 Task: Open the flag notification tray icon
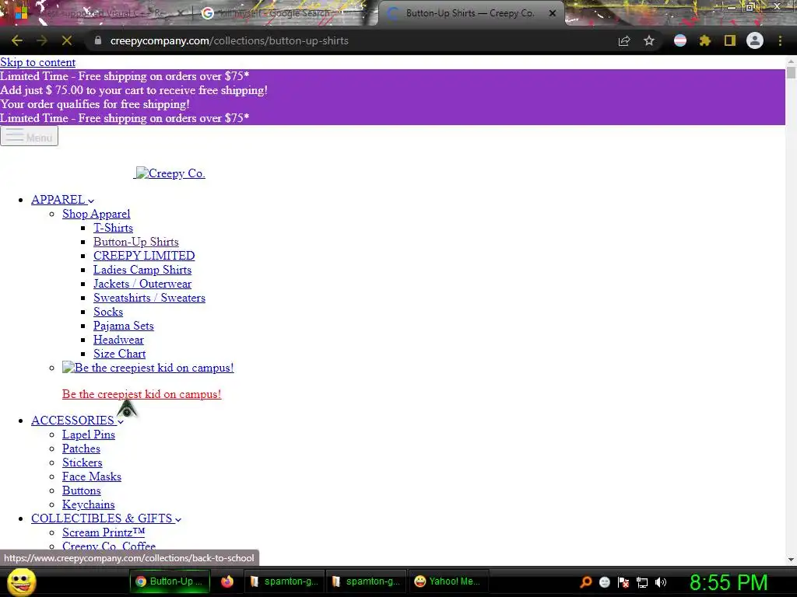point(623,581)
